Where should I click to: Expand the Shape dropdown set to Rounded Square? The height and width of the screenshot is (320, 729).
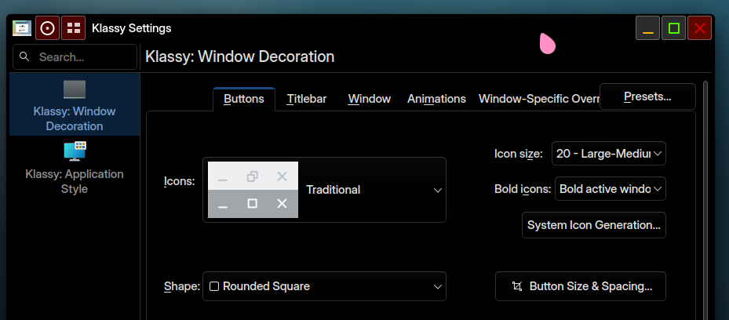tap(324, 286)
